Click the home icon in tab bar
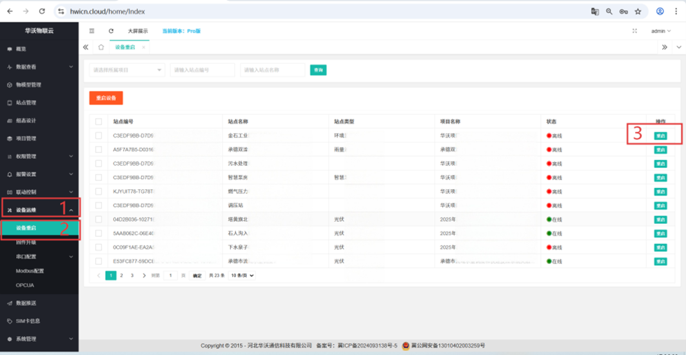This screenshot has height=355, width=686. [x=101, y=47]
